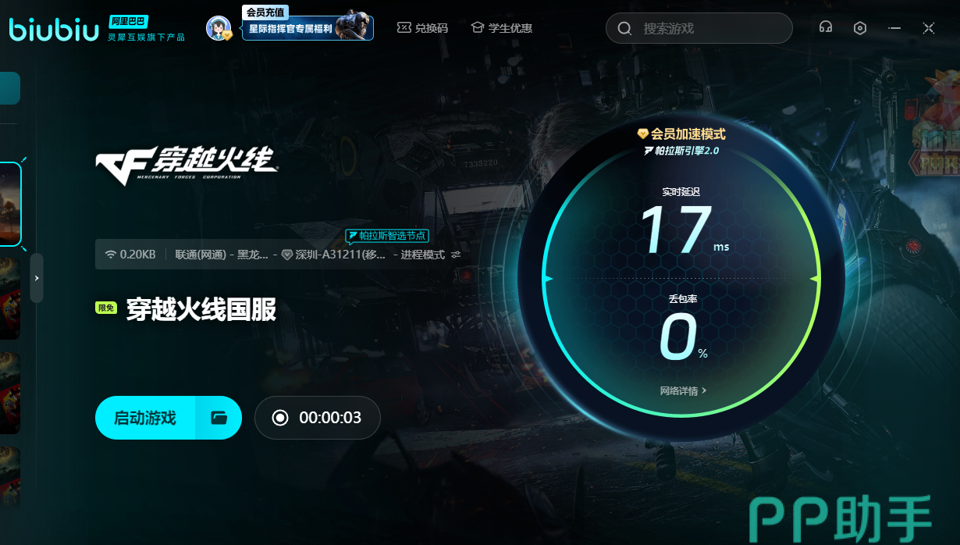Select the highlighted first game thumbnail

(9, 205)
